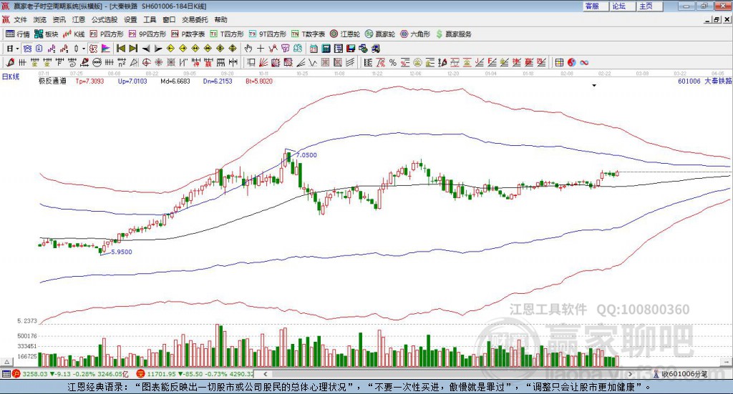Screen dimensions: 733x394
Task: Click the 7.0500 high price marker
Action: pos(306,155)
